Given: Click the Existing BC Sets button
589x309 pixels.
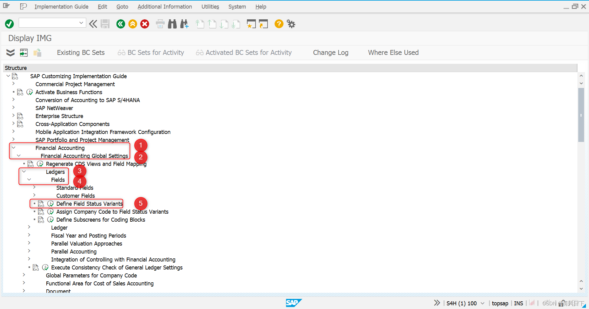Looking at the screenshot, I should (x=81, y=53).
